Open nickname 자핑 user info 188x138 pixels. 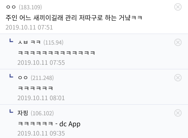[x=23, y=113]
